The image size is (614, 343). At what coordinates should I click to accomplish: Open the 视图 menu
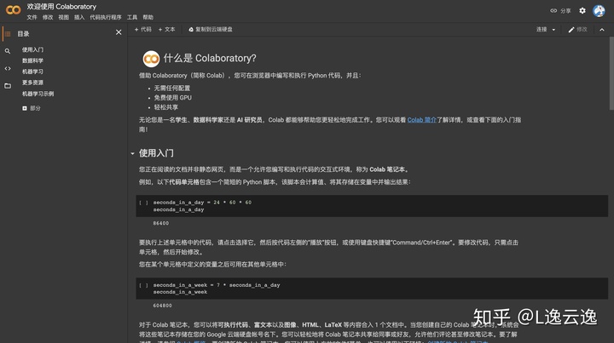coord(63,17)
